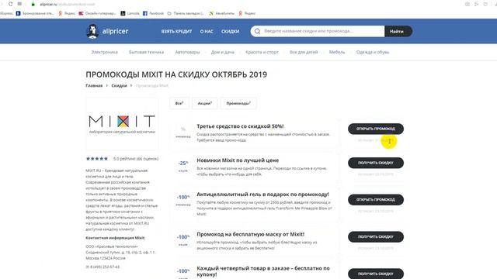Click the magnifier icon in search box
Viewport: 497px width, 279px height.
[257, 31]
